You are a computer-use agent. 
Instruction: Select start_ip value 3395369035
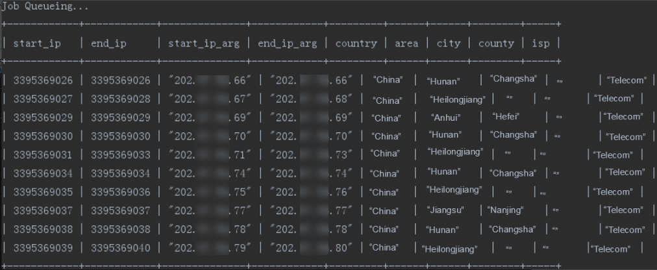43,192
